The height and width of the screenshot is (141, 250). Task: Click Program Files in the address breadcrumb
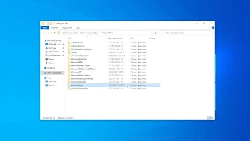point(107,33)
